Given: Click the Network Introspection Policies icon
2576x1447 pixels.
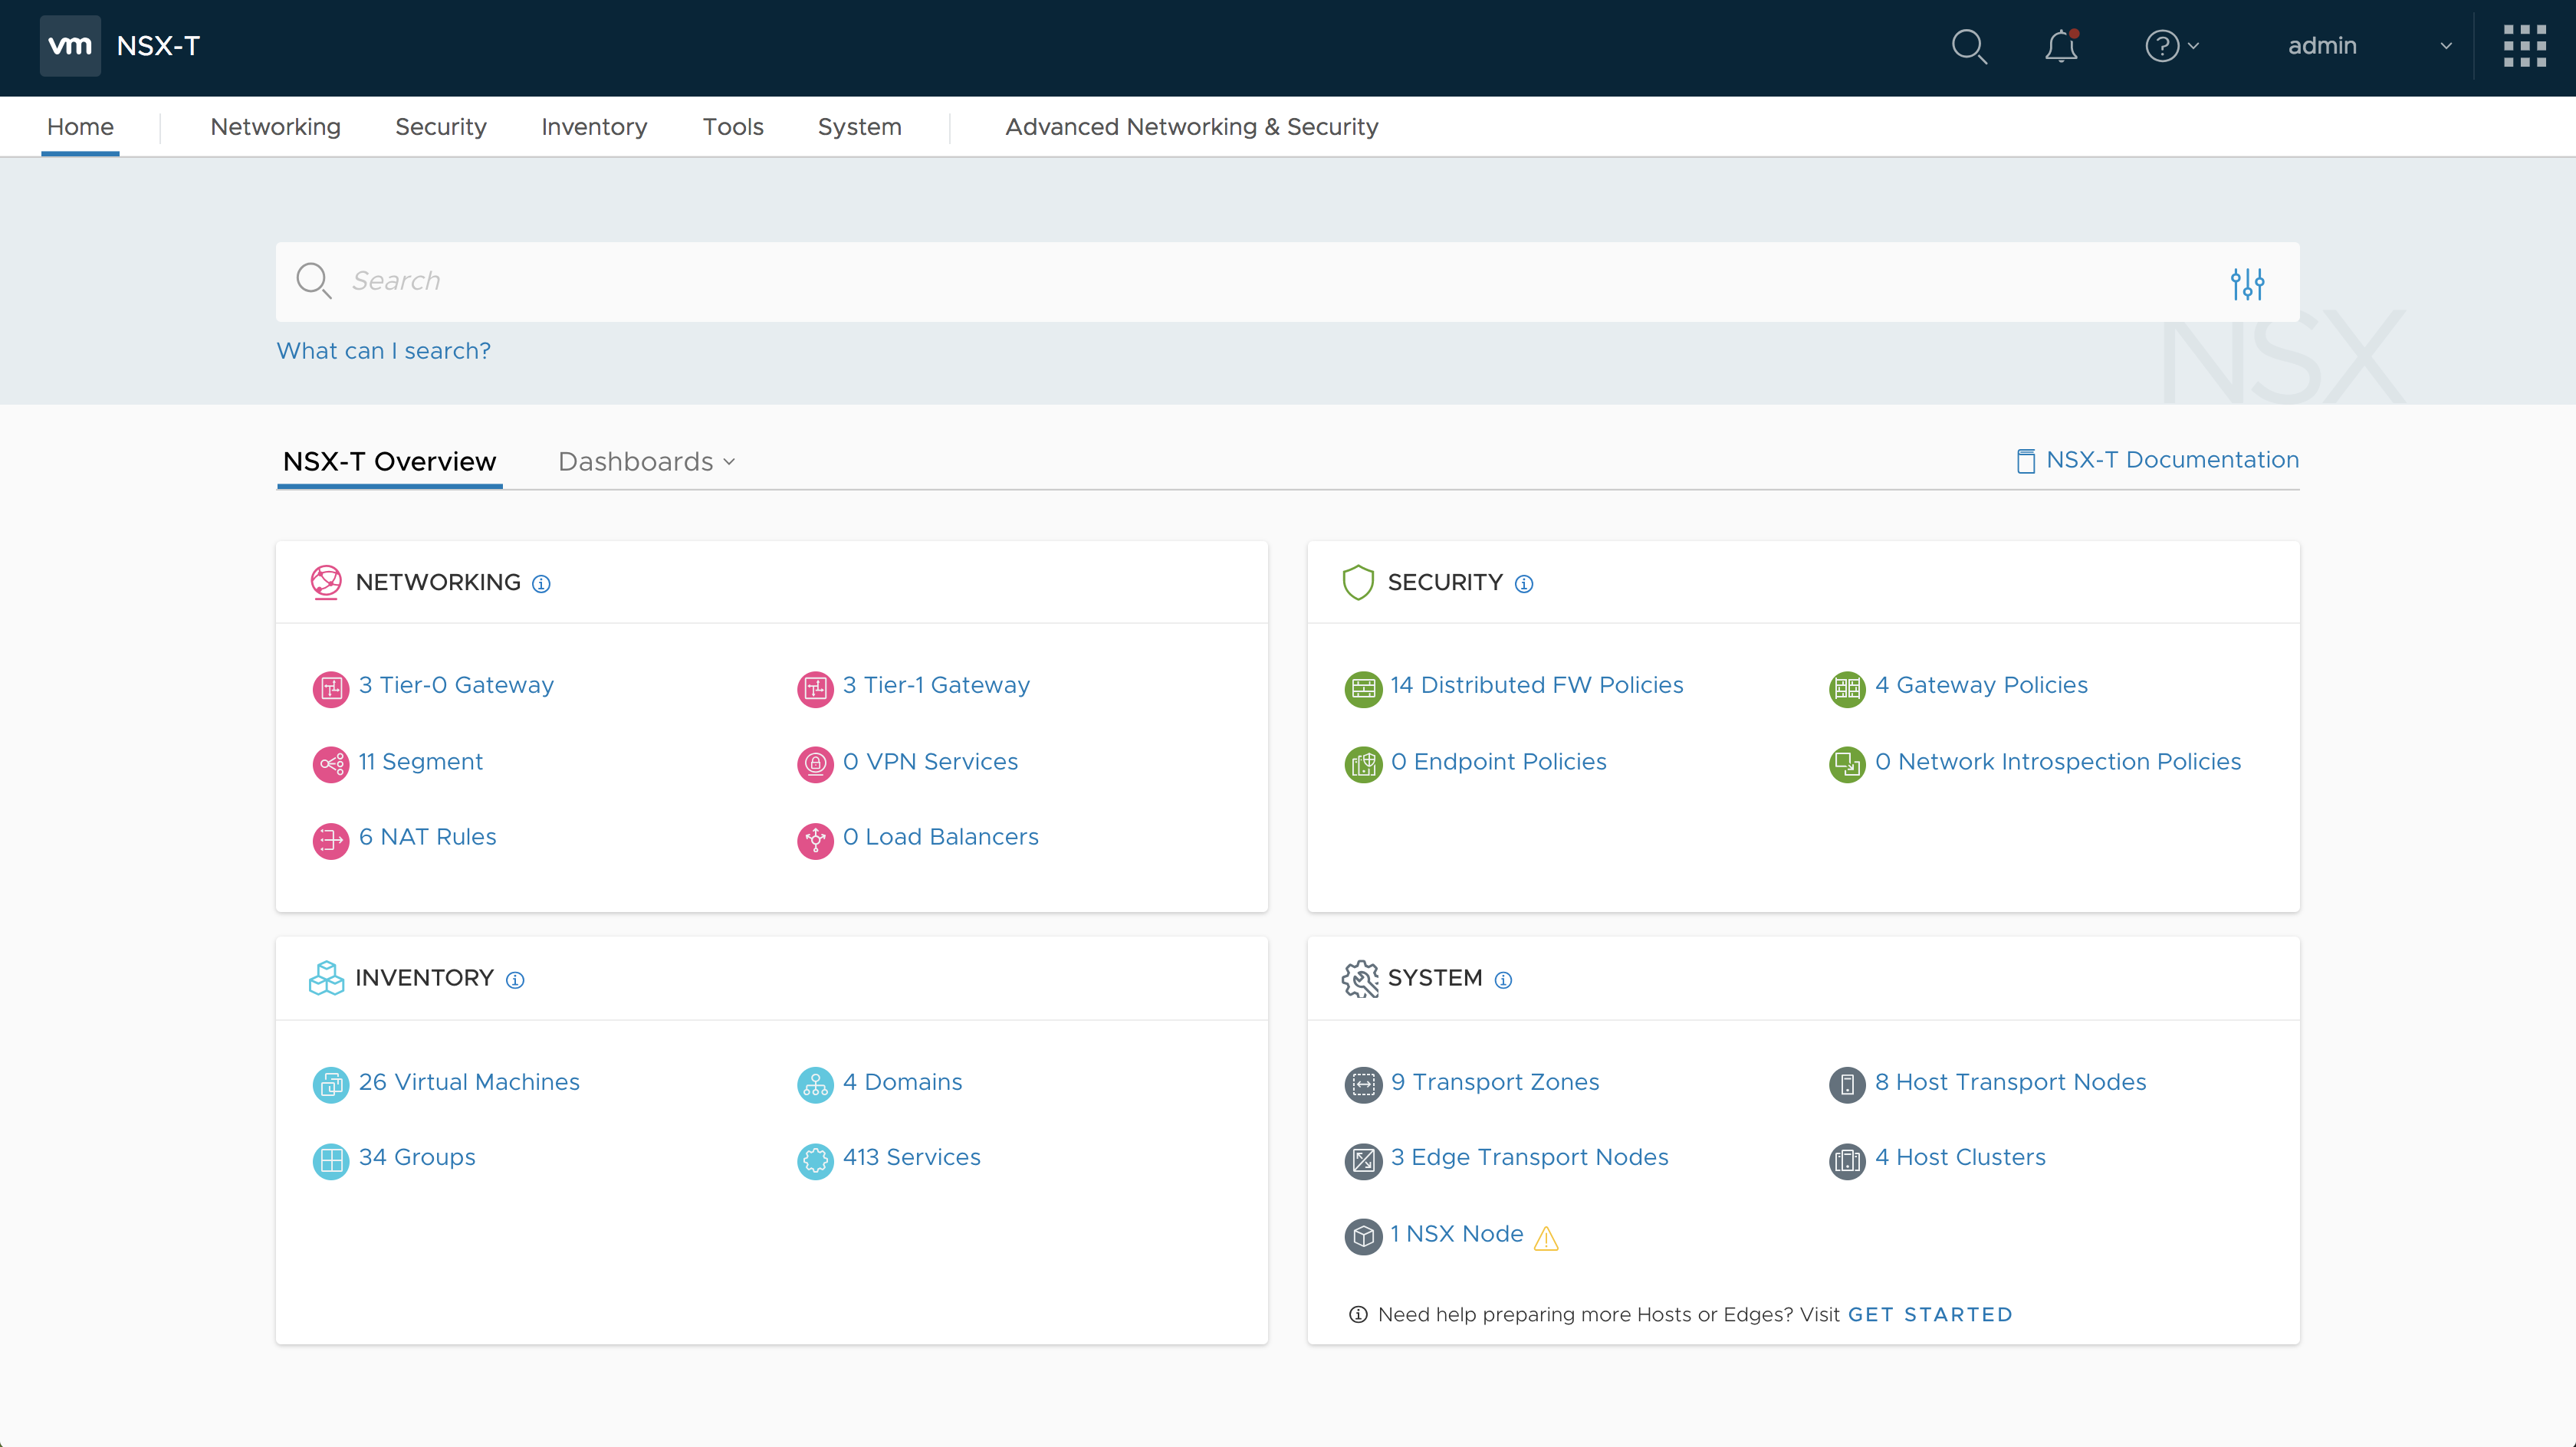Looking at the screenshot, I should point(1847,764).
